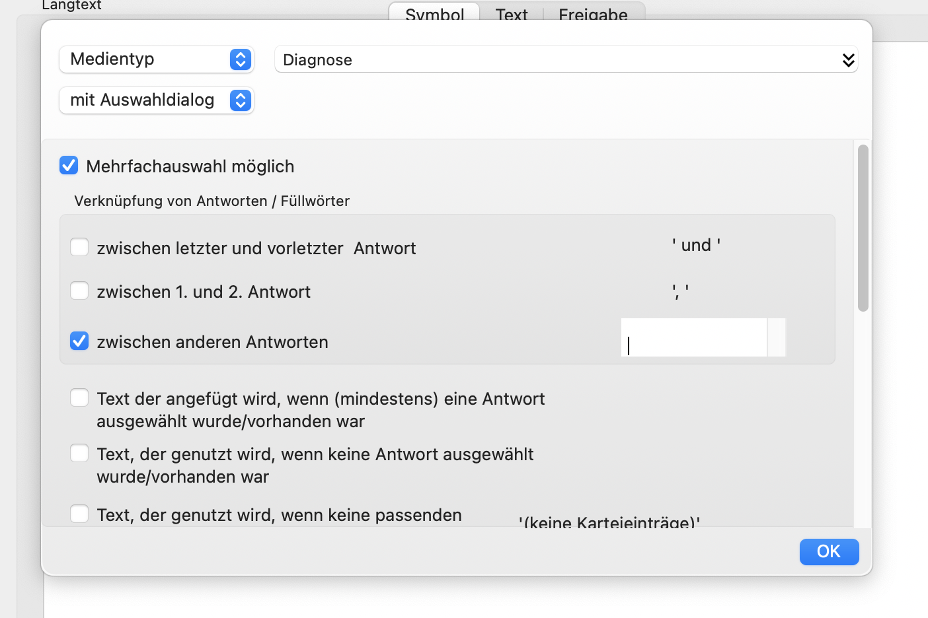Viewport: 928px width, 618px height.
Task: Switch to the Freigabe tab
Action: (x=593, y=13)
